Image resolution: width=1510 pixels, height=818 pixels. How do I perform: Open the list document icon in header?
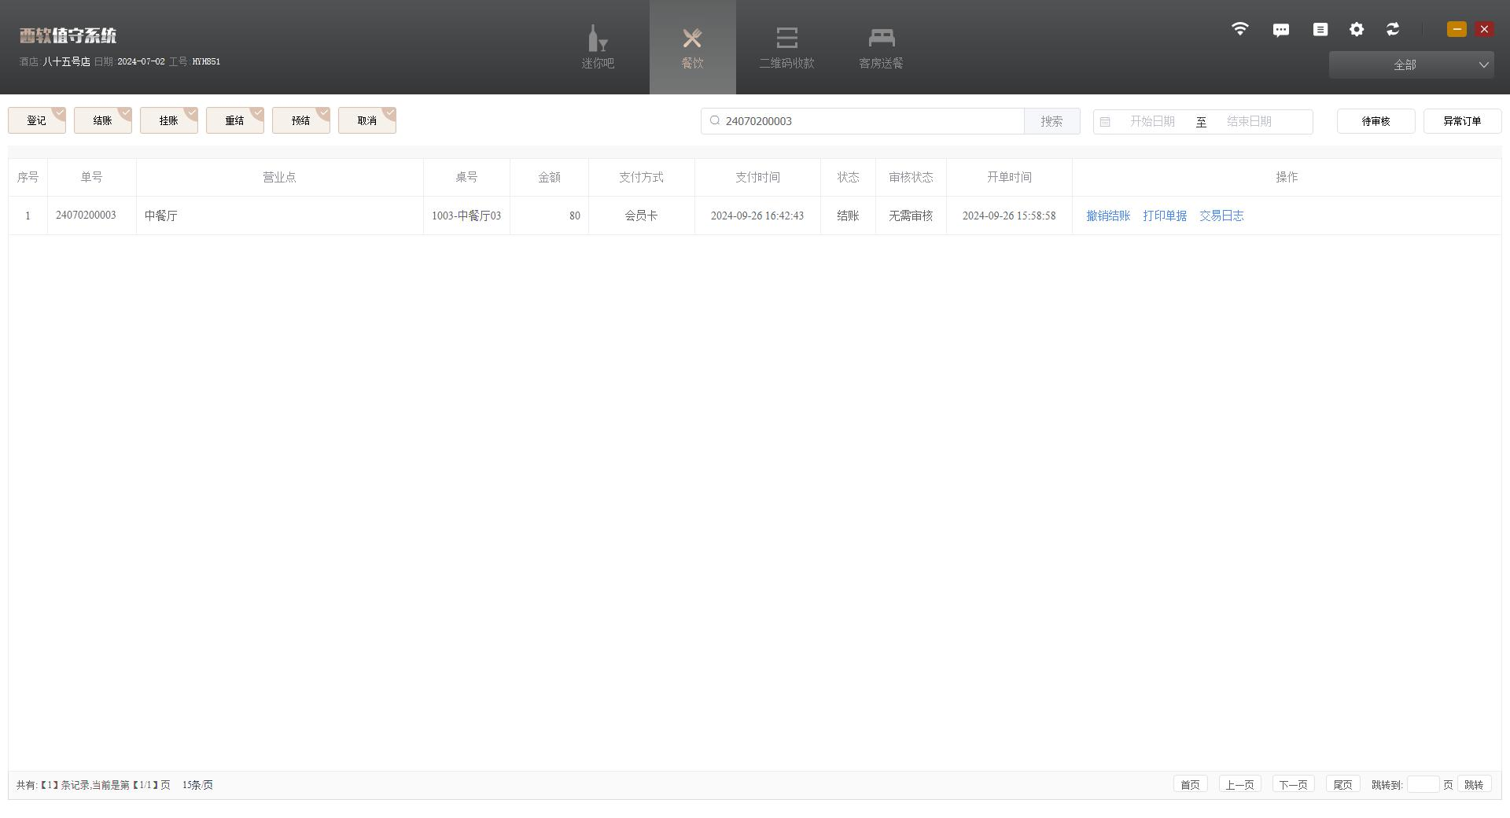point(1320,29)
